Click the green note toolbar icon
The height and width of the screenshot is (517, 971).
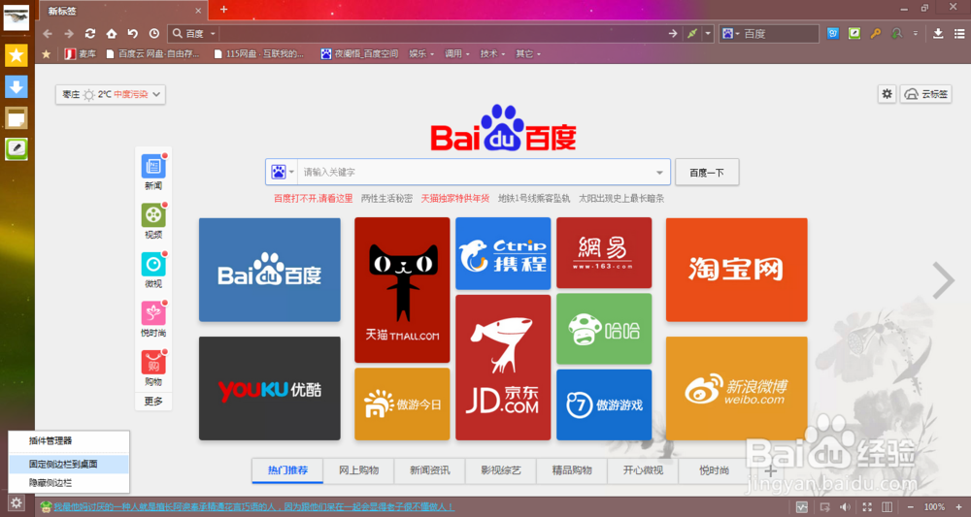(854, 33)
